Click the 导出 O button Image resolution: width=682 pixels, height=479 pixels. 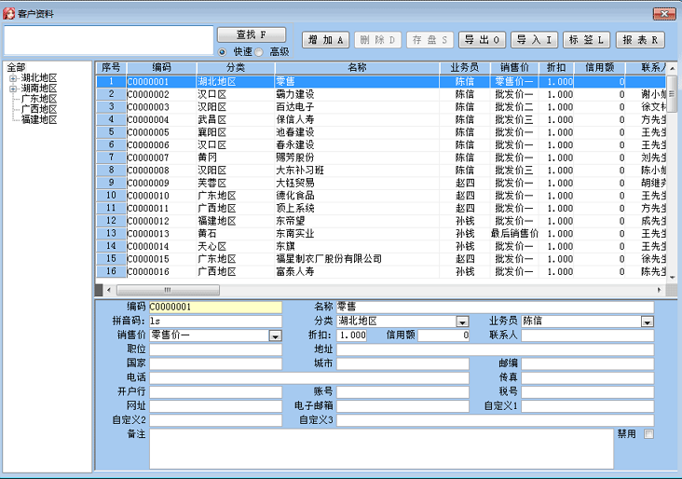click(x=482, y=40)
